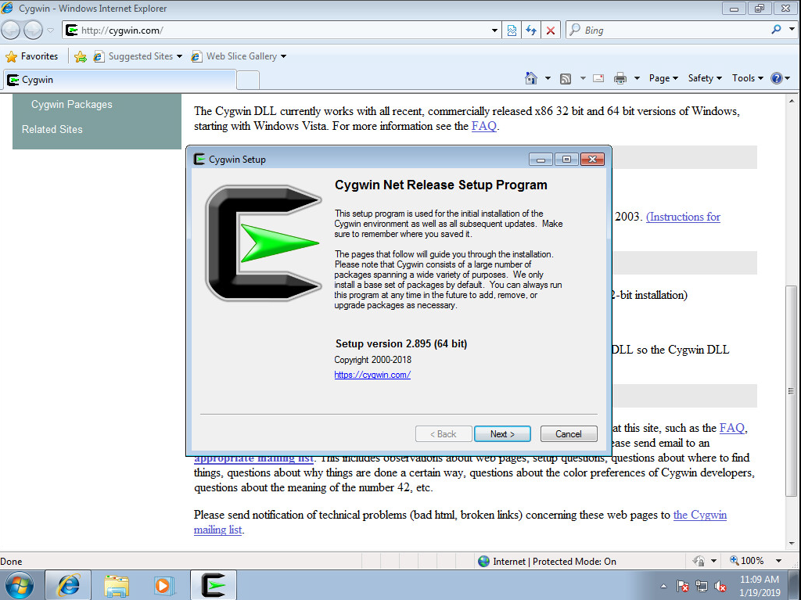Click the Help question mark icon
801x600 pixels.
click(777, 78)
